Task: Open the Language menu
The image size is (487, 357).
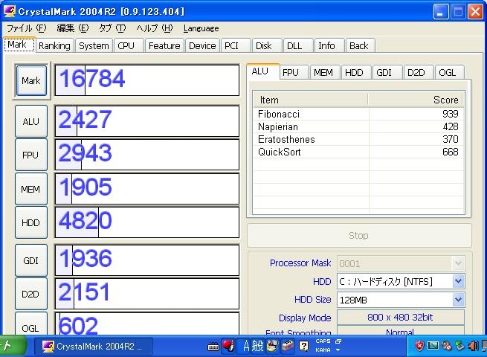Action: point(201,28)
